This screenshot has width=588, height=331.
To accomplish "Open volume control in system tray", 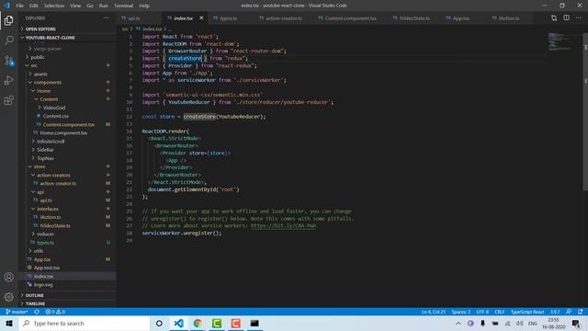I will tap(519, 323).
